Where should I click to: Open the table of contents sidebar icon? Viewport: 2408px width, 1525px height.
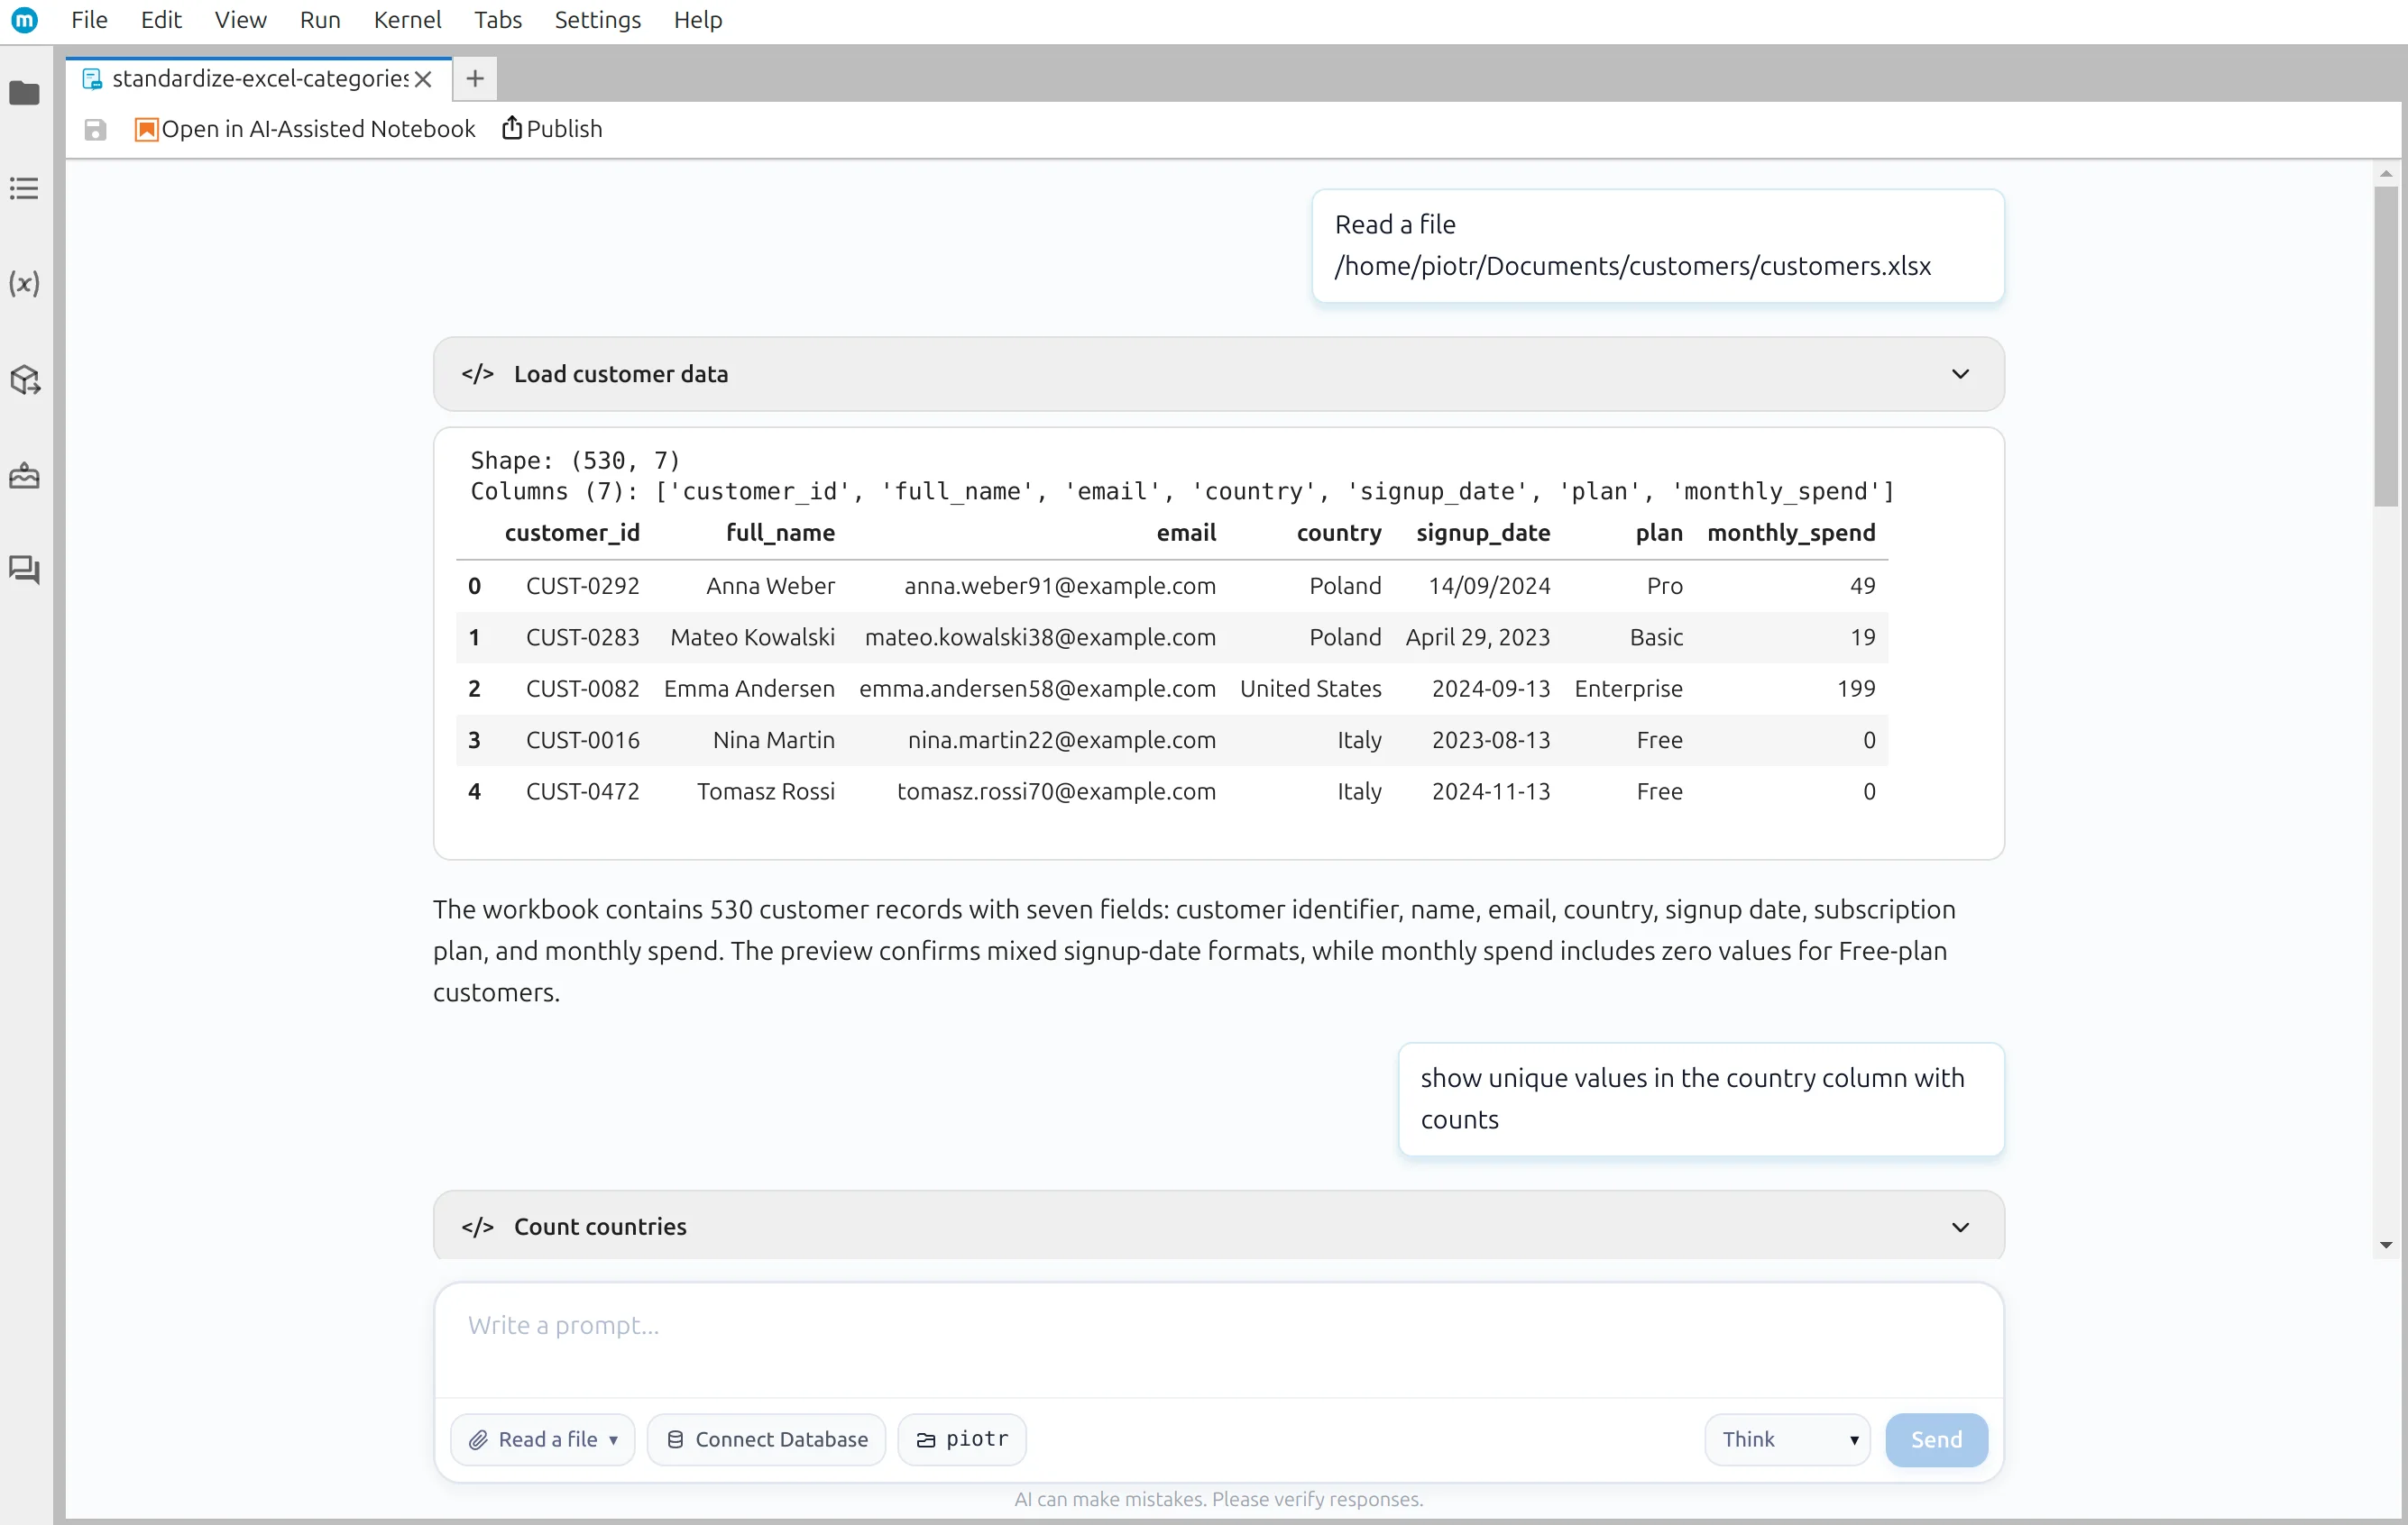pyautogui.click(x=24, y=189)
